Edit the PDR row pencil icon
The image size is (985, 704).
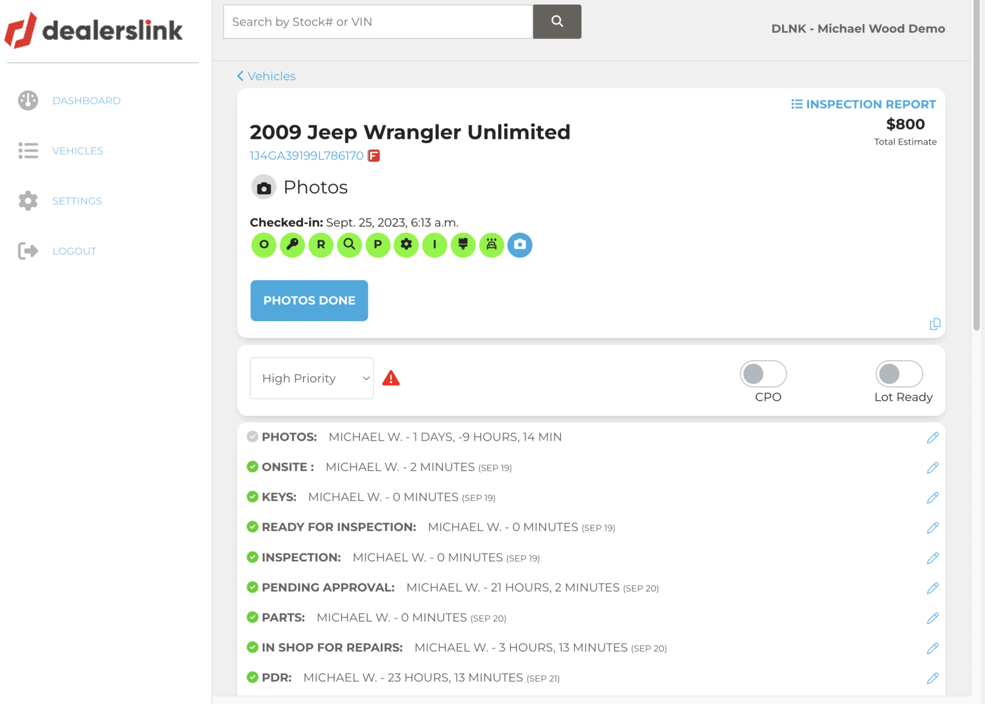click(933, 678)
